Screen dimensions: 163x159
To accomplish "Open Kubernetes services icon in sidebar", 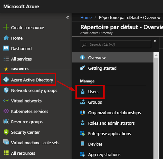I will click(x=6, y=111).
